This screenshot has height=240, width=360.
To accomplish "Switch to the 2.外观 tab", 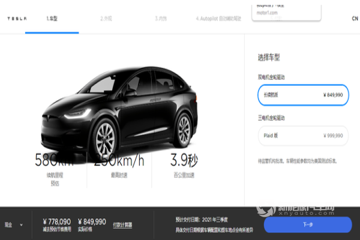I will 106,19.
